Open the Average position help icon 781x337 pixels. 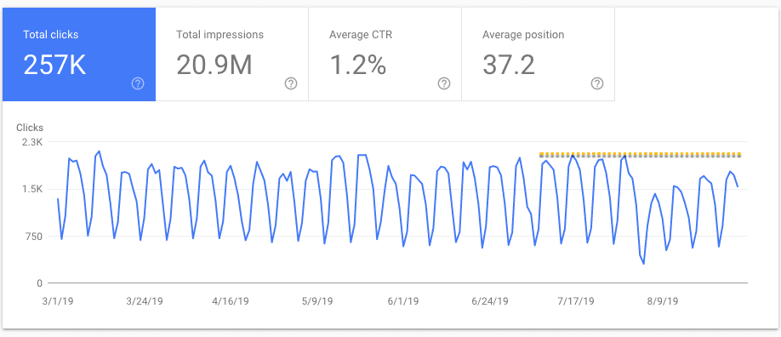pyautogui.click(x=597, y=83)
